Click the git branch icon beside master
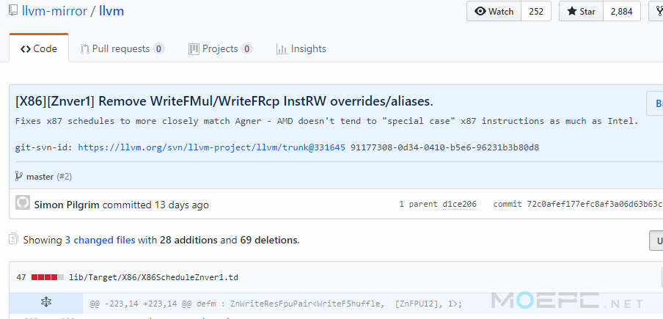 [x=18, y=176]
